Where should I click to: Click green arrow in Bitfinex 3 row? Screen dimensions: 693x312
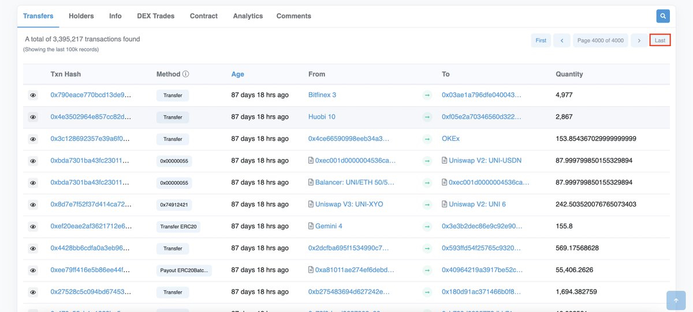[427, 95]
